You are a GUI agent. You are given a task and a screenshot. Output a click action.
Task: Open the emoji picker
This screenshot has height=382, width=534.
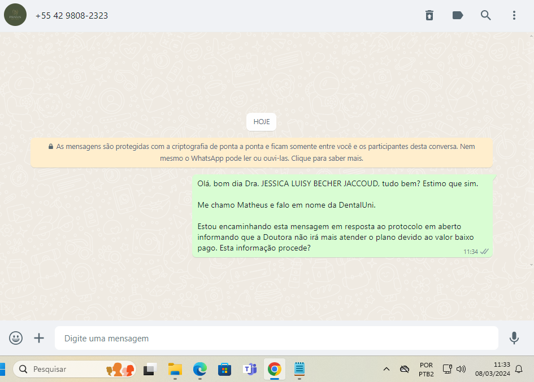pyautogui.click(x=16, y=338)
